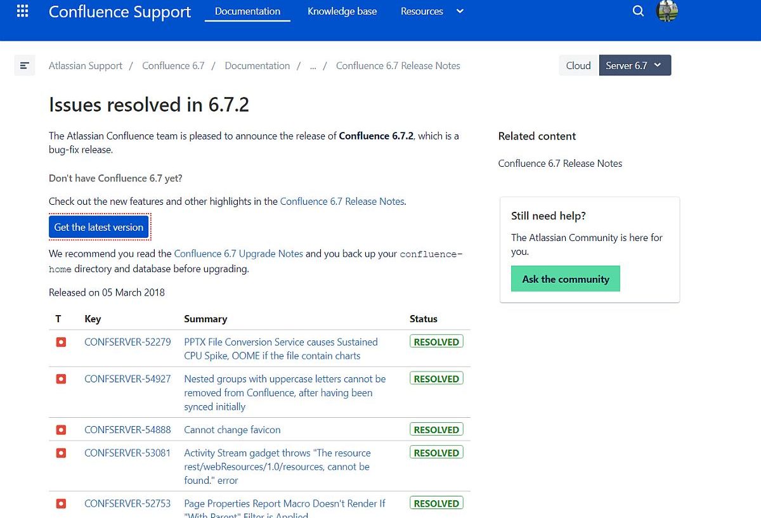Toggle the sidebar navigation icon

point(25,65)
